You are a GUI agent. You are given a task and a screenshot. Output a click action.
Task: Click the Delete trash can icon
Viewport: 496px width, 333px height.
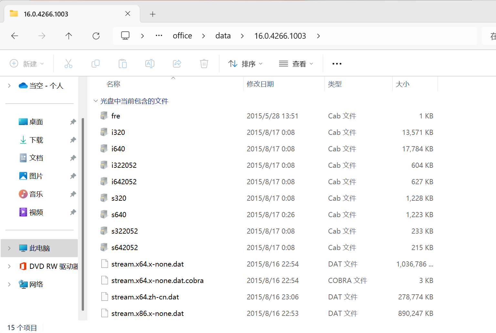204,64
